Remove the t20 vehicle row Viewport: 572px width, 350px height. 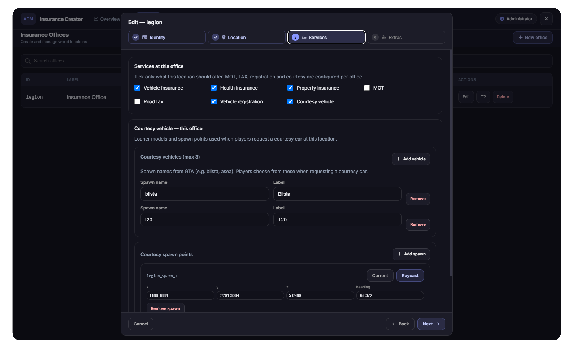coord(418,224)
